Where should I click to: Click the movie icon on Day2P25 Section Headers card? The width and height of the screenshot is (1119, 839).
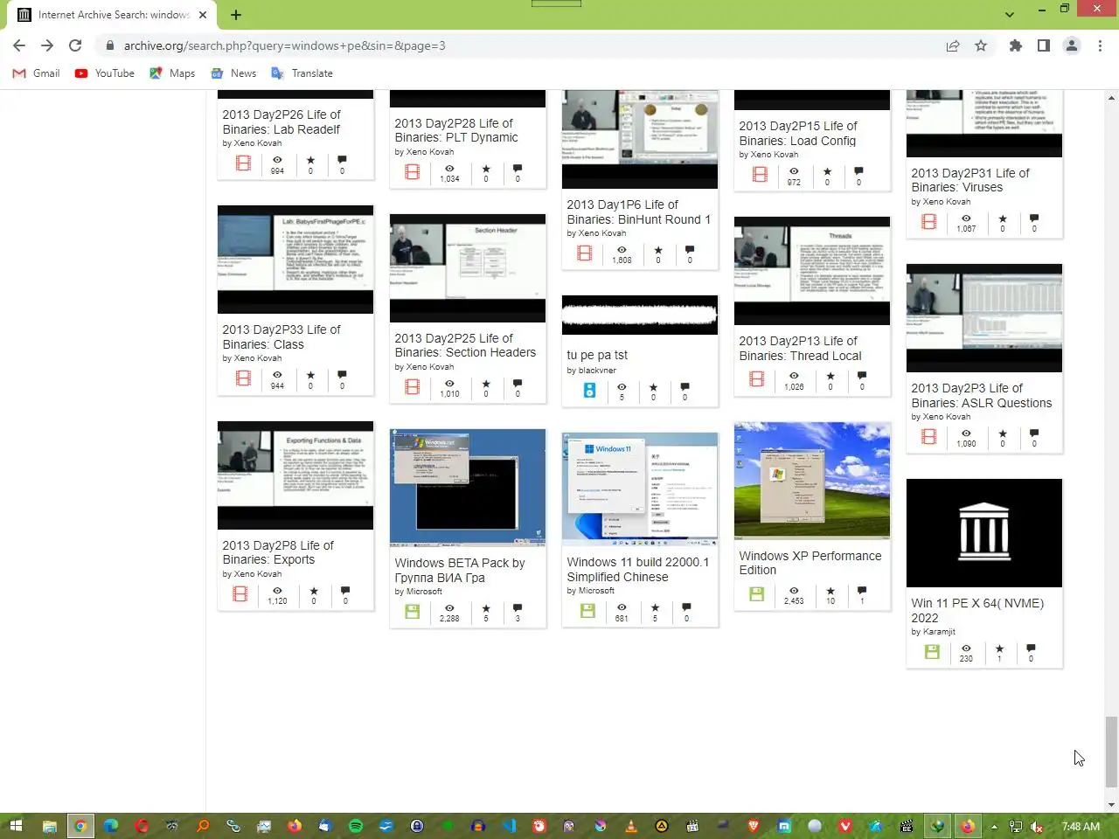pos(413,386)
